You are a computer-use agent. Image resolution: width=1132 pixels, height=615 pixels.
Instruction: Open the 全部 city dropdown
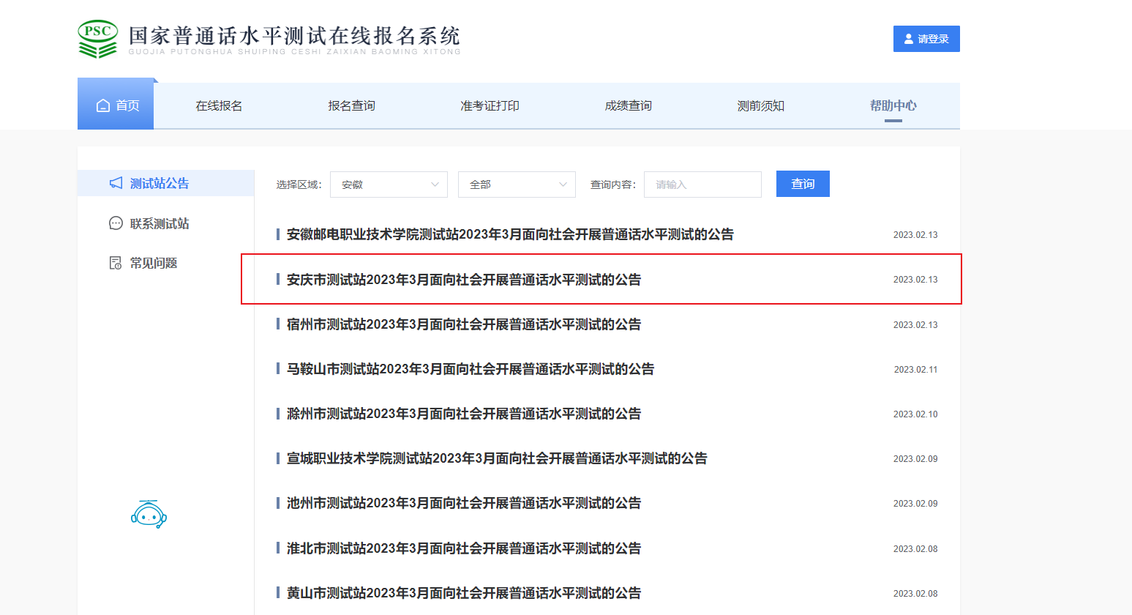point(517,184)
